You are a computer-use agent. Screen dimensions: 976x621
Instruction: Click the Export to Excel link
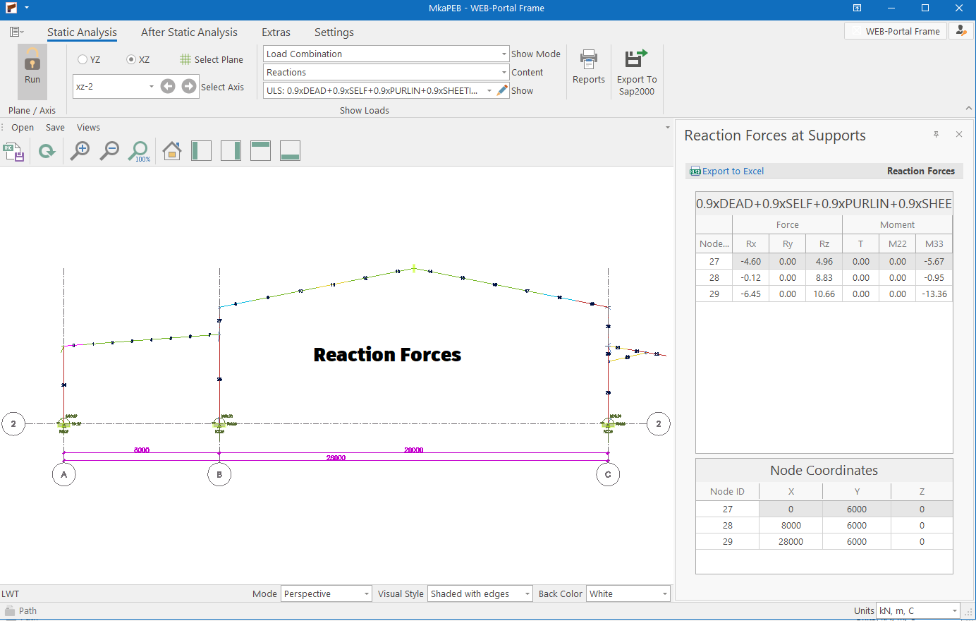tap(732, 171)
